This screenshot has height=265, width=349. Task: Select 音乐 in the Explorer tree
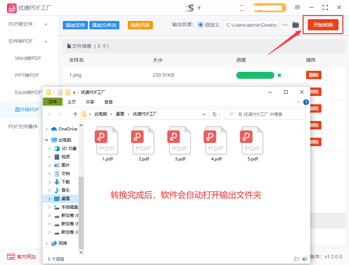point(66,190)
